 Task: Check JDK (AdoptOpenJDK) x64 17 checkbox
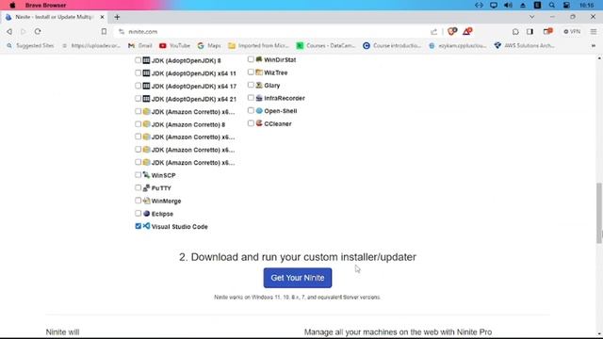(x=139, y=86)
